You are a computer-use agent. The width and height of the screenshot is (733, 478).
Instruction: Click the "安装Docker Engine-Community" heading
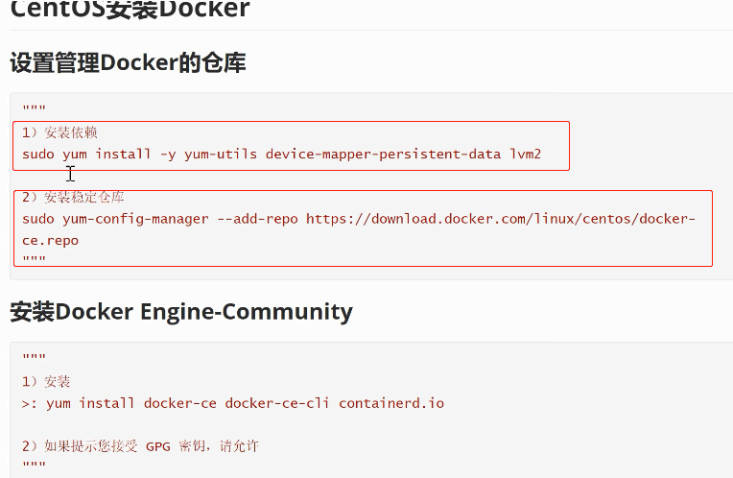pyautogui.click(x=181, y=311)
